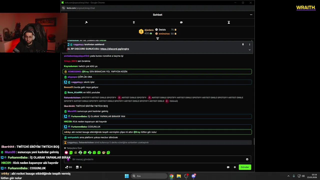
Task: Select the second green follower emote
Action: click(x=71, y=152)
